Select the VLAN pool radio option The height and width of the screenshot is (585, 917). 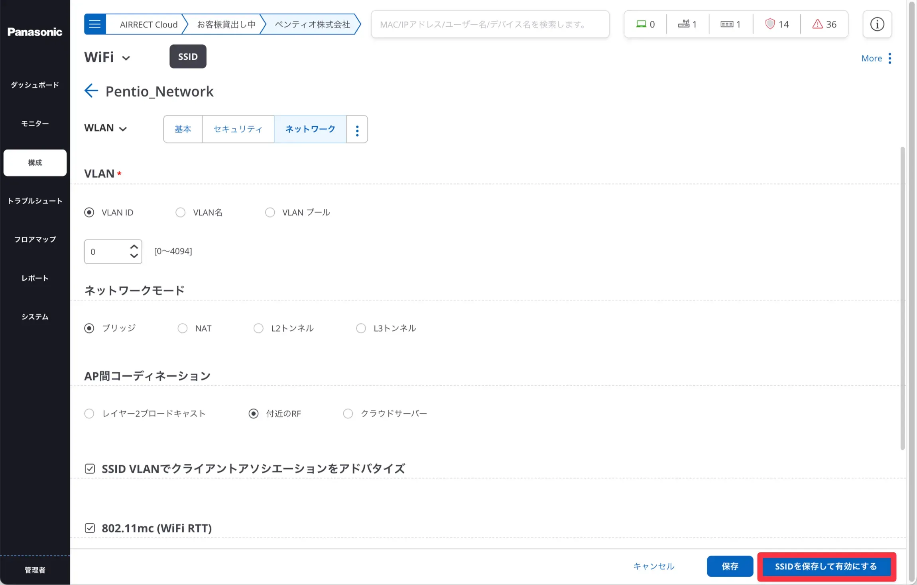coord(270,212)
